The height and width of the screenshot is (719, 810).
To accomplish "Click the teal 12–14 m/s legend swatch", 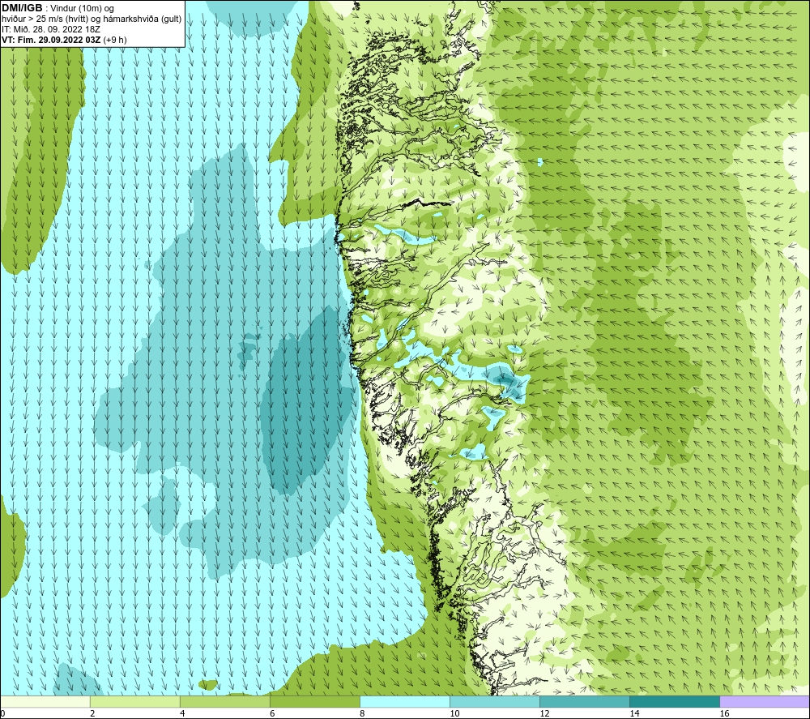I will point(585,701).
